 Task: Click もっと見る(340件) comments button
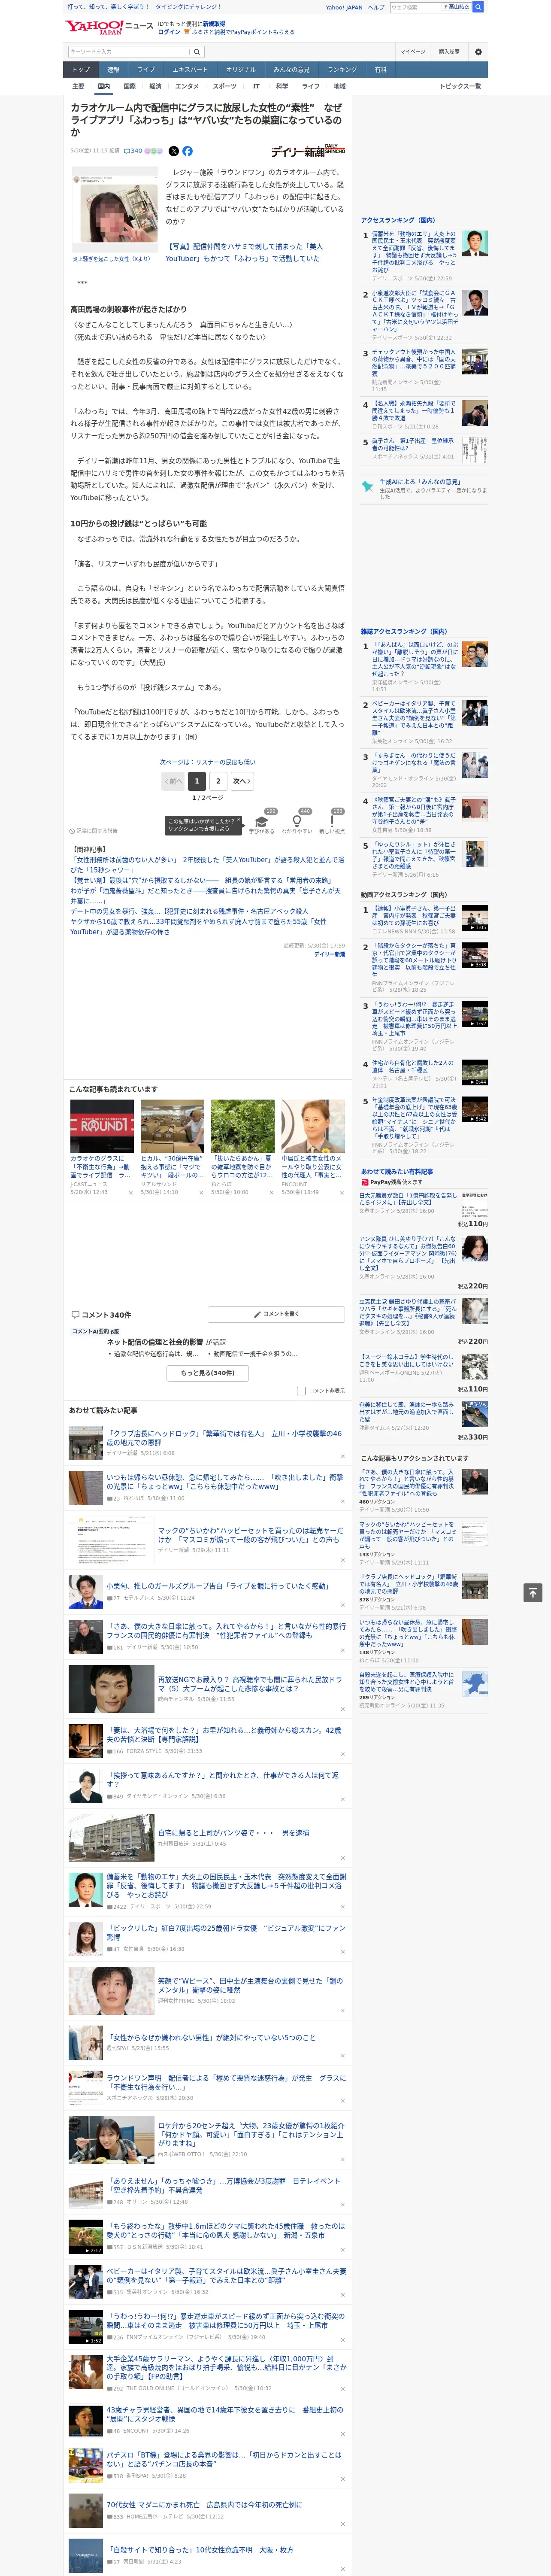tap(208, 1373)
